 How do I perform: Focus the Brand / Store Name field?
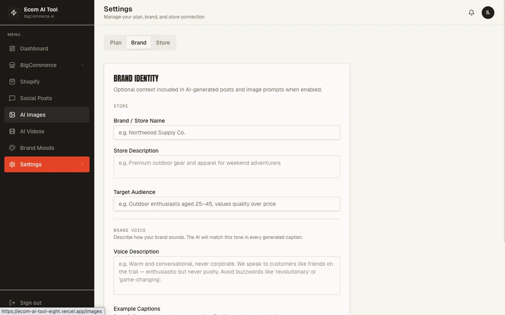point(227,132)
